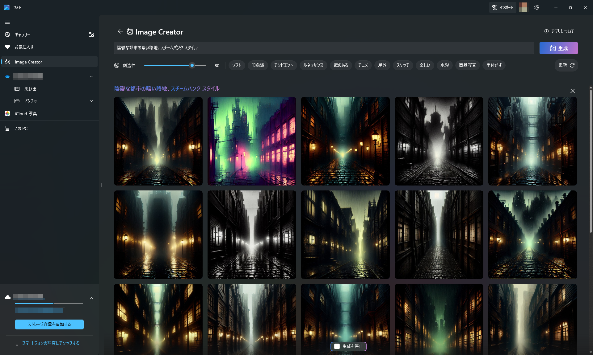Image resolution: width=593 pixels, height=355 pixels.
Task: Collapse the ピクチャ folder chevron
Action: pyautogui.click(x=91, y=101)
